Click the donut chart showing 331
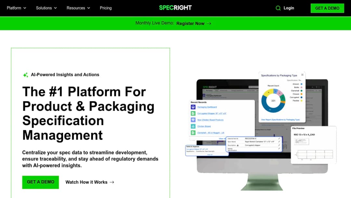The image size is (351, 198). pyautogui.click(x=273, y=101)
